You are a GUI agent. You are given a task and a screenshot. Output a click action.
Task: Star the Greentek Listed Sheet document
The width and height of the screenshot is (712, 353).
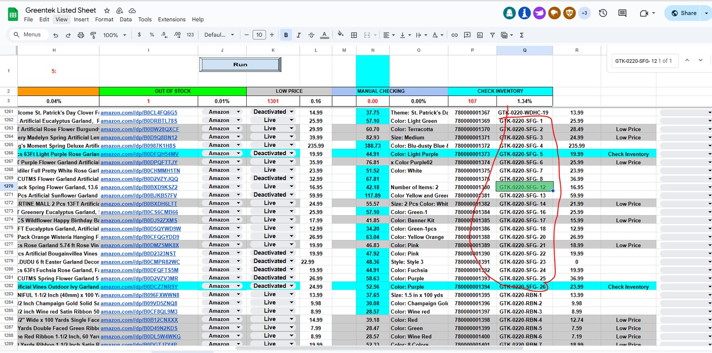[x=107, y=10]
